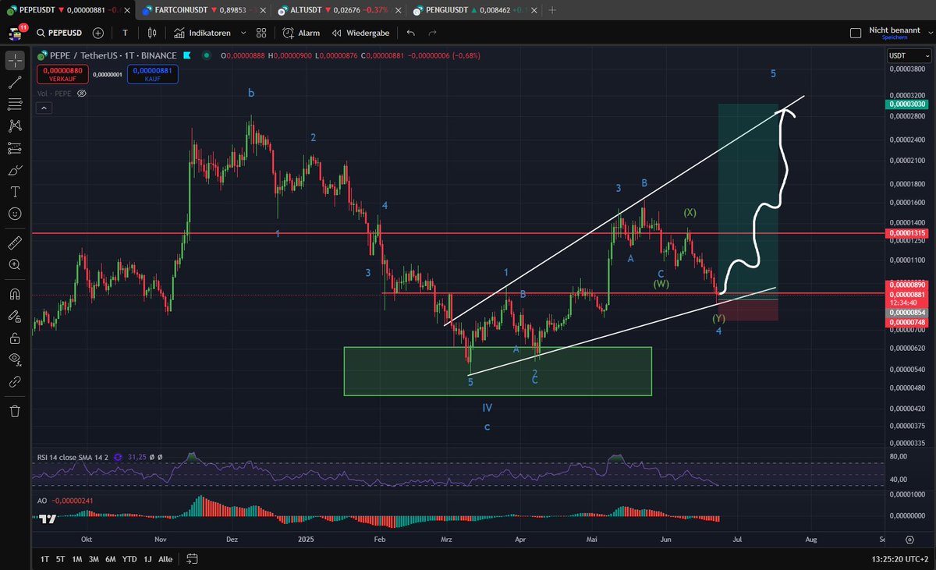The height and width of the screenshot is (570, 936).
Task: Toggle hide all drawings eye icon
Action: pos(15,359)
